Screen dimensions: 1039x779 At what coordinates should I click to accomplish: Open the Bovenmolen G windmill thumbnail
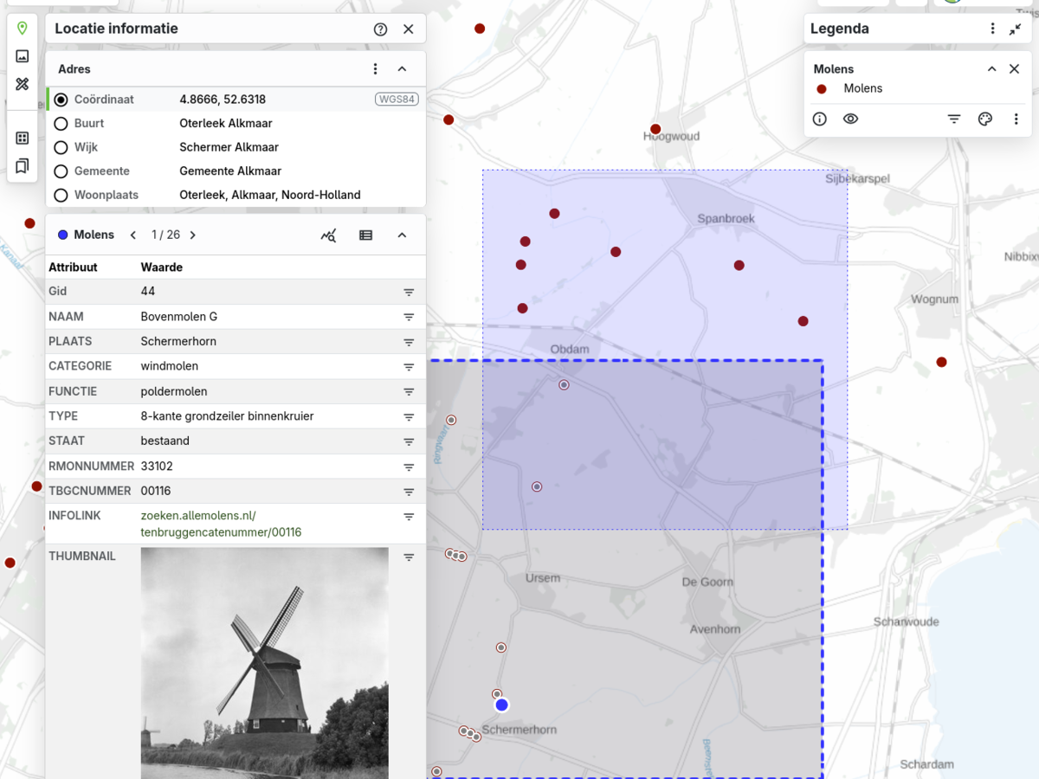tap(265, 663)
